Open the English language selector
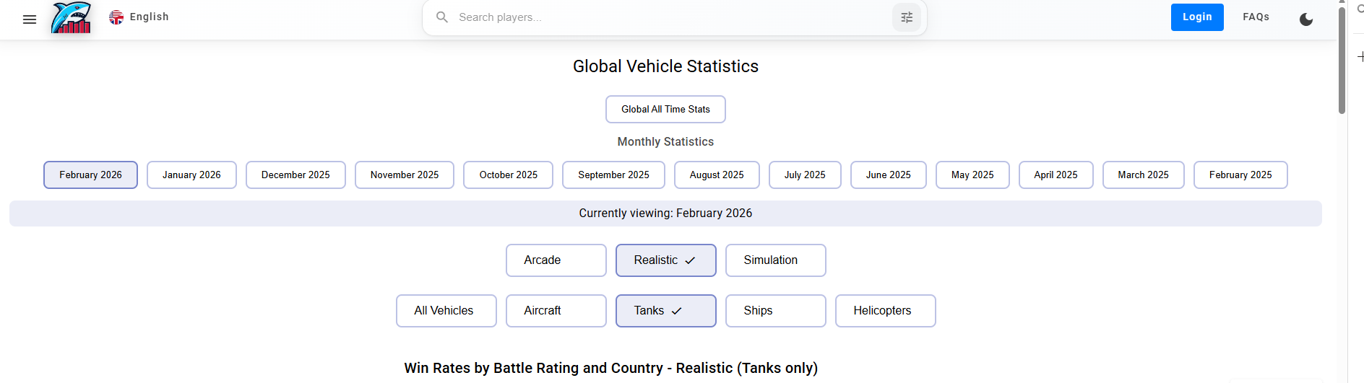Viewport: 1364px width, 383px height. click(x=139, y=17)
